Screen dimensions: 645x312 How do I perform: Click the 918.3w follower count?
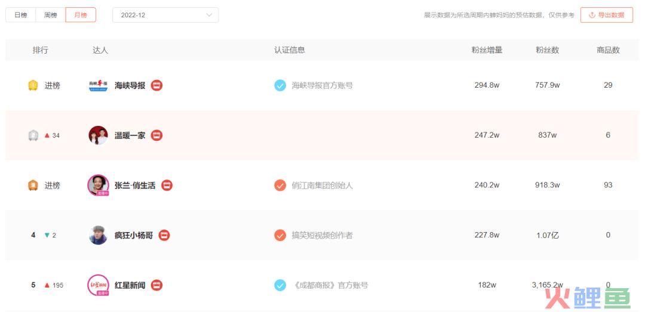548,185
